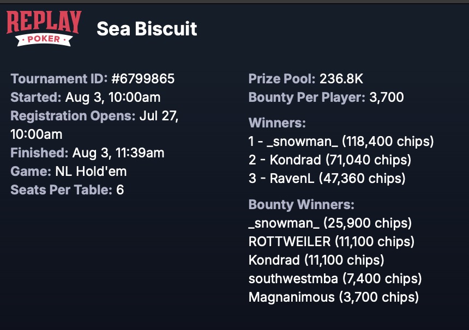Click the Game NL Hold'em line
Image resolution: width=469 pixels, height=330 pixels.
[69, 172]
